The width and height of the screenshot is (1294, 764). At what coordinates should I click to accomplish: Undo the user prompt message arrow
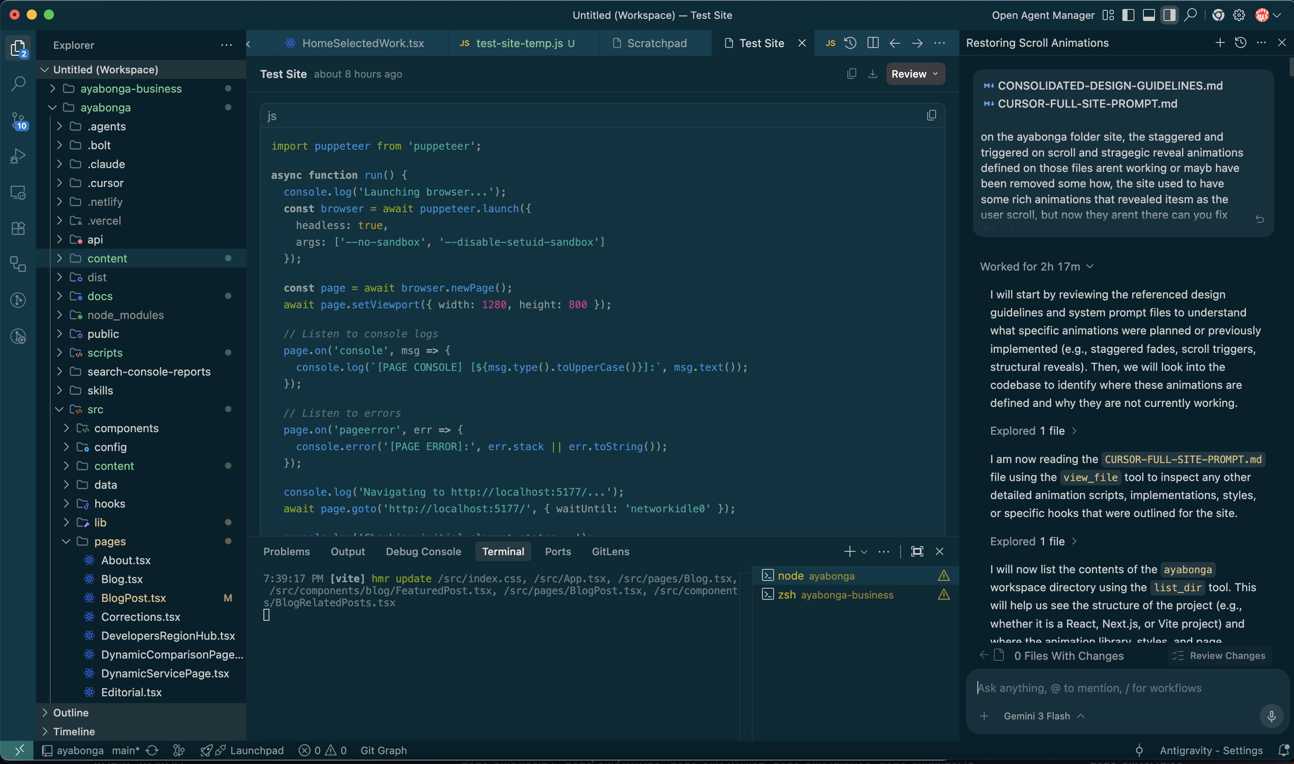coord(1260,220)
